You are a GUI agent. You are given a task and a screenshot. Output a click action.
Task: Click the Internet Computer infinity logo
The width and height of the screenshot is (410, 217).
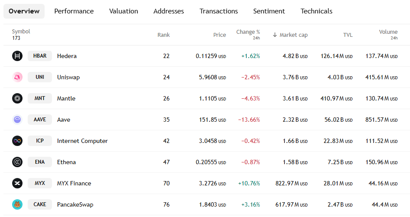click(x=17, y=141)
